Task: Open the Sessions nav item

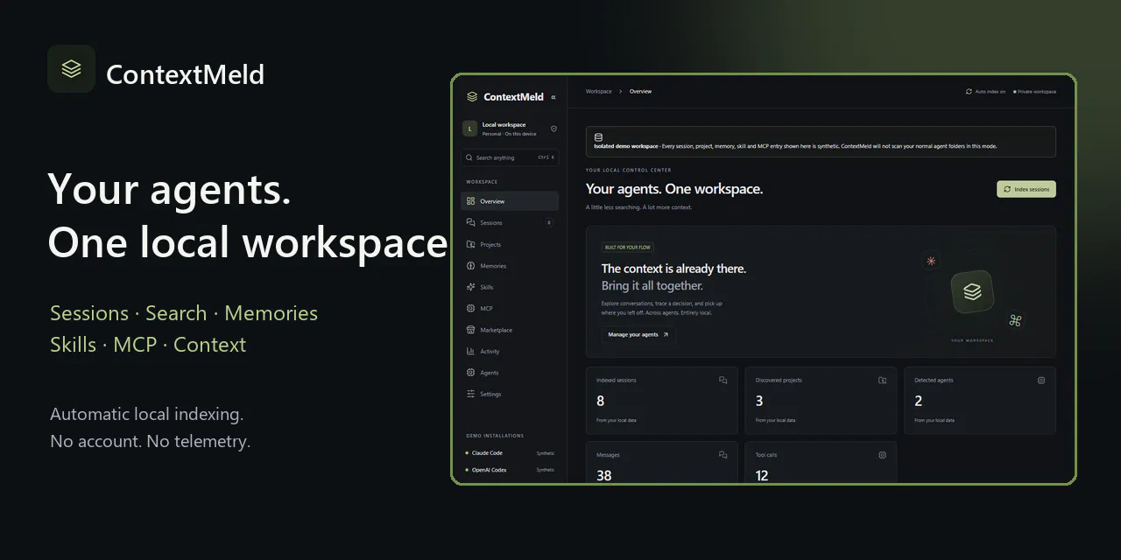Action: click(x=510, y=223)
